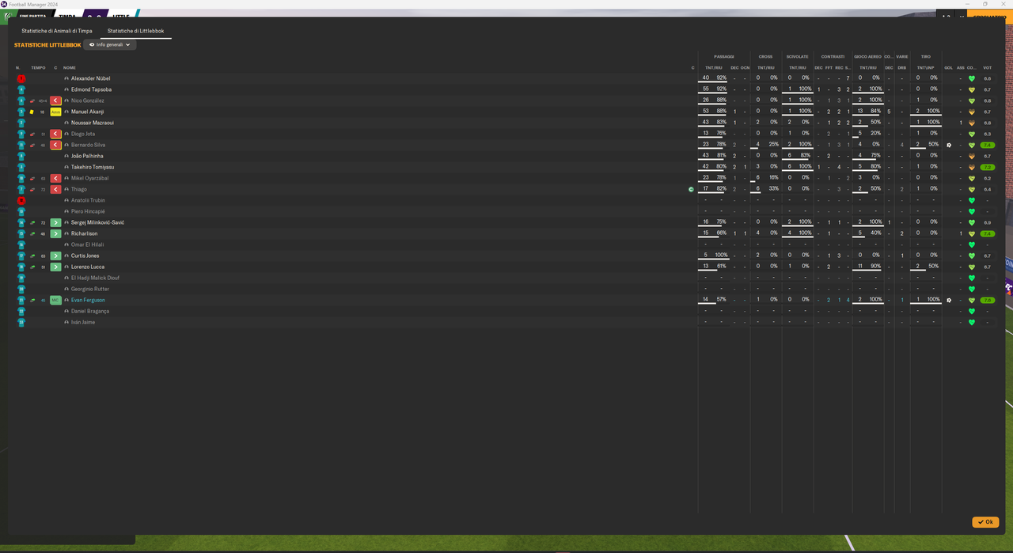Image resolution: width=1013 pixels, height=553 pixels.
Task: Click the condition heart icon for Iván Jaime
Action: 972,322
